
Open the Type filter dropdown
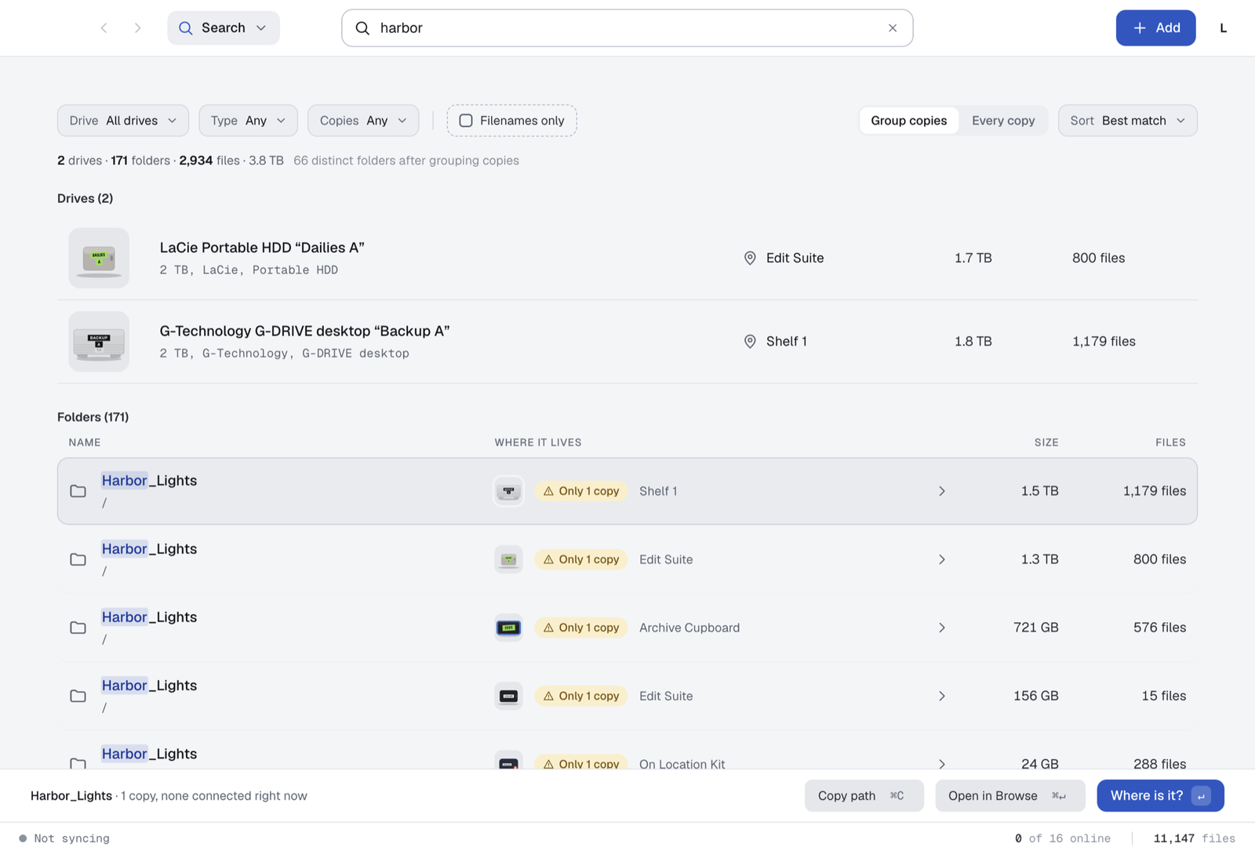tap(248, 121)
